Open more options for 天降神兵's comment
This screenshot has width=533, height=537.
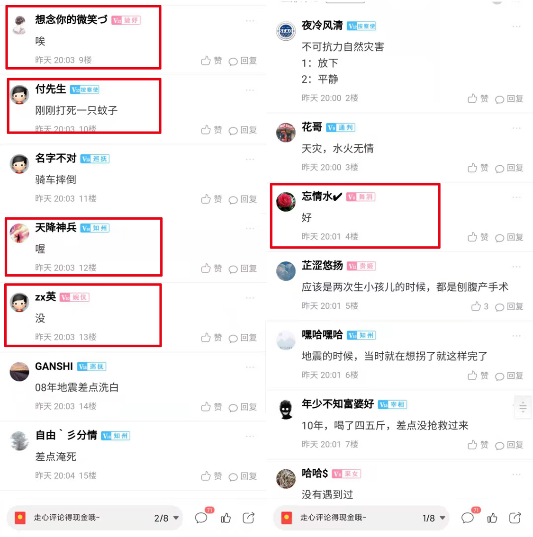click(x=250, y=228)
